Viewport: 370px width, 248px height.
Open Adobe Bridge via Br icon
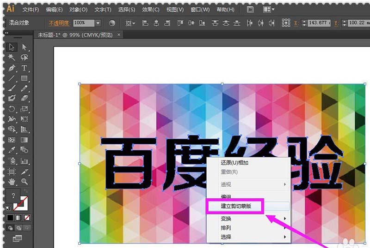click(x=250, y=10)
